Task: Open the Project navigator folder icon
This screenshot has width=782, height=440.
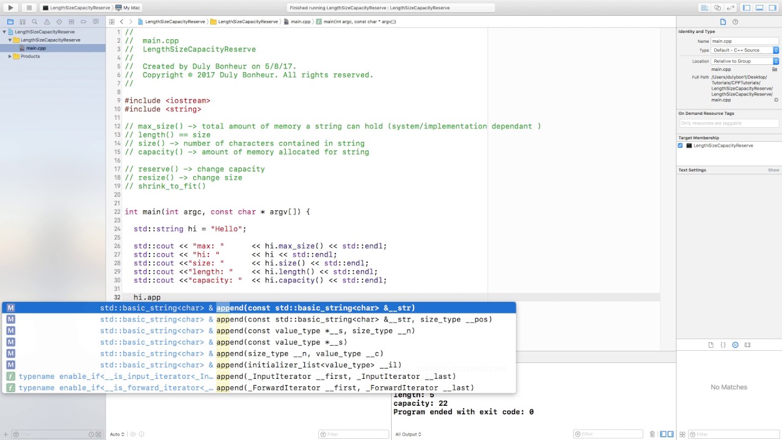Action: tap(10, 21)
